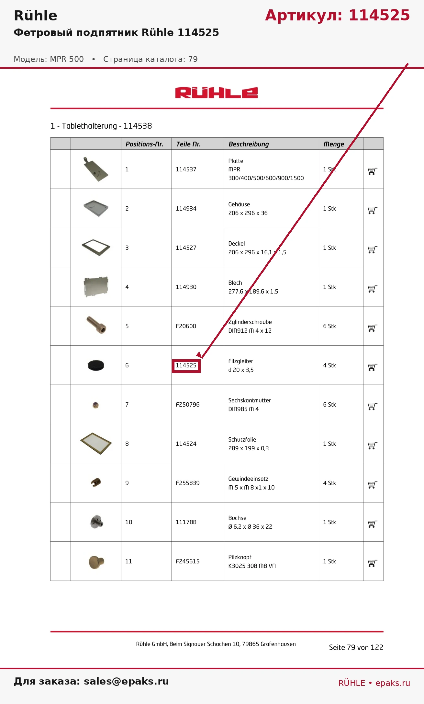The image size is (424, 704).
Task: Open Platte part thumbnail image
Action: coord(96,169)
